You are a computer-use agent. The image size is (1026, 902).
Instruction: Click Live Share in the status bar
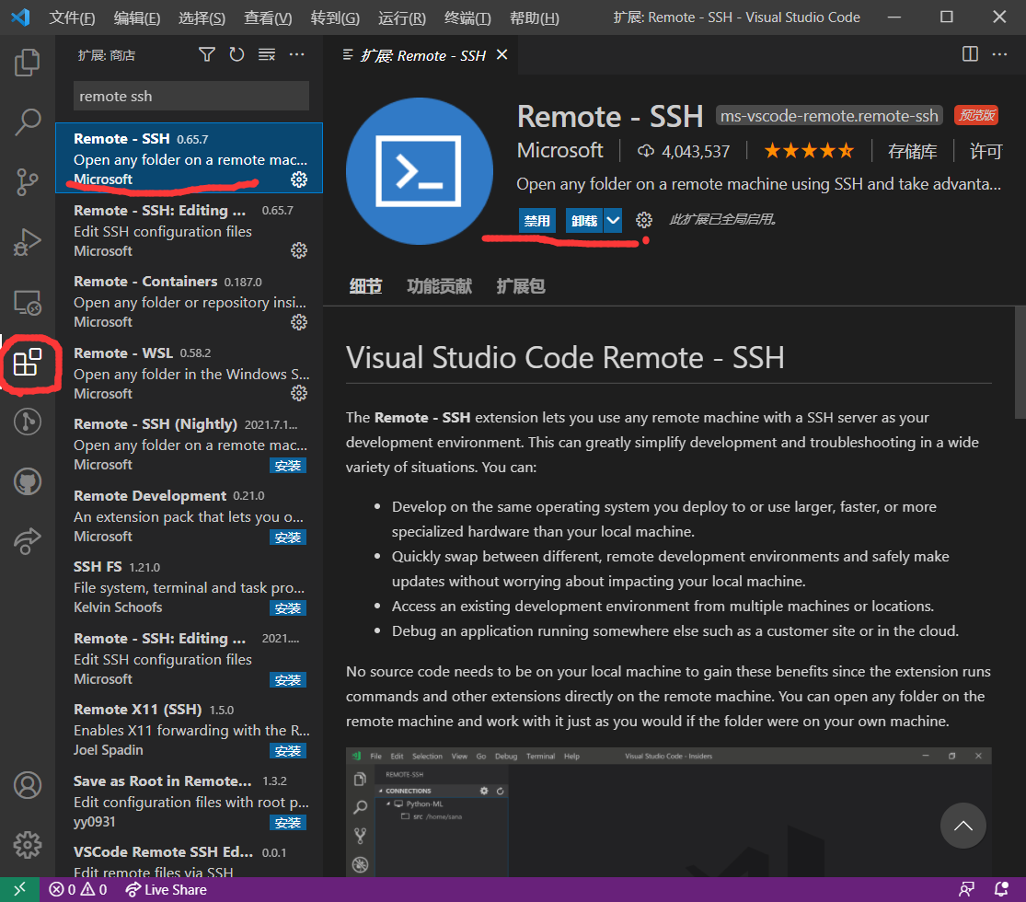click(167, 889)
